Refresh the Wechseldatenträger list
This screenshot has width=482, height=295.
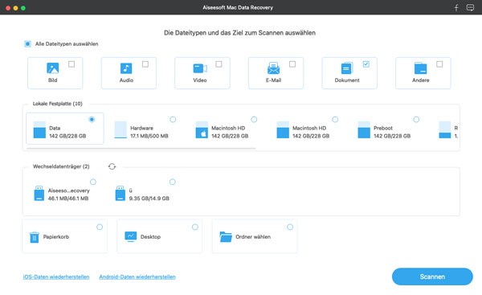tap(112, 166)
